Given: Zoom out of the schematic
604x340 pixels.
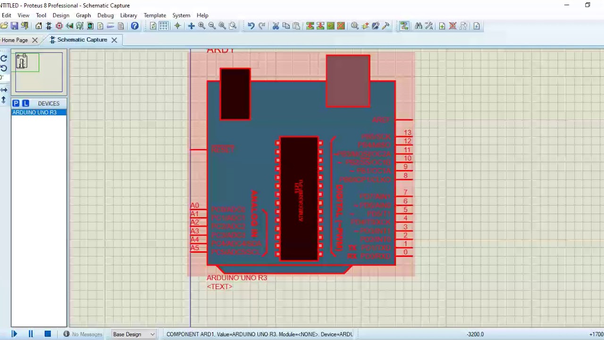Looking at the screenshot, I should [x=212, y=26].
